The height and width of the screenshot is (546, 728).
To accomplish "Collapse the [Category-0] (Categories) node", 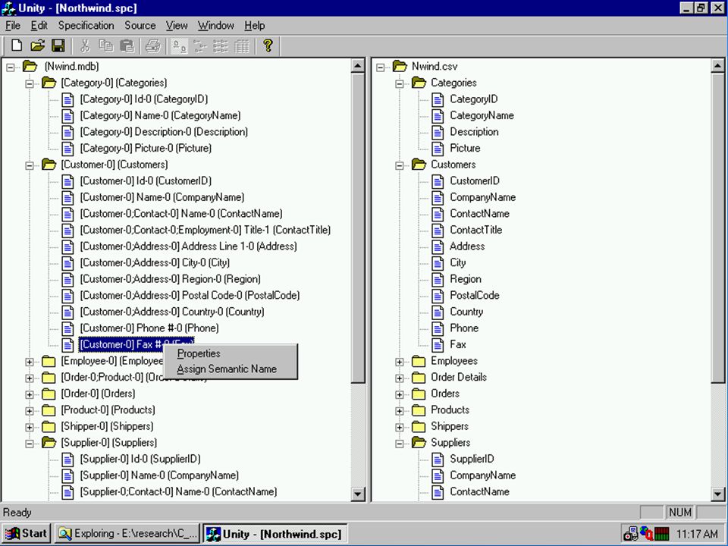I will coord(30,83).
